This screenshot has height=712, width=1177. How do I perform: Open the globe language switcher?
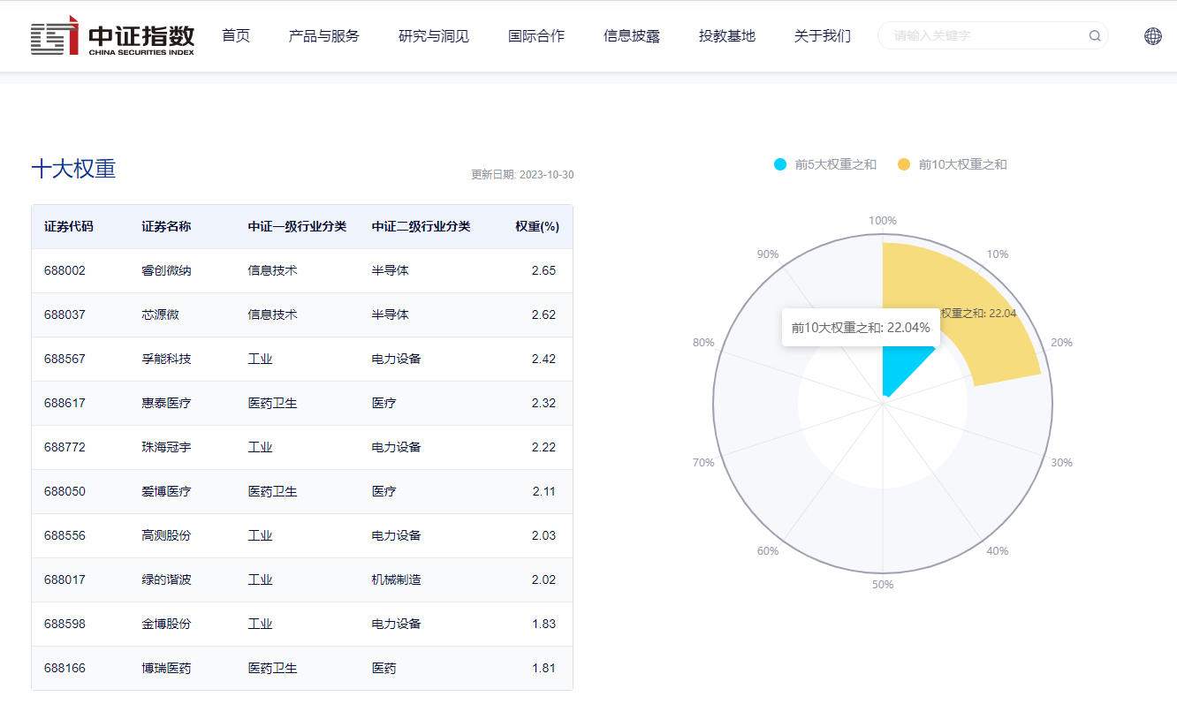pyautogui.click(x=1152, y=36)
